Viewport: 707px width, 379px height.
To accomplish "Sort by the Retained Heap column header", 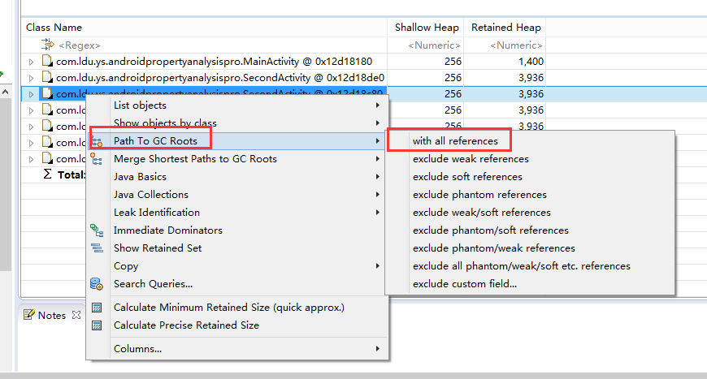I will 505,28.
